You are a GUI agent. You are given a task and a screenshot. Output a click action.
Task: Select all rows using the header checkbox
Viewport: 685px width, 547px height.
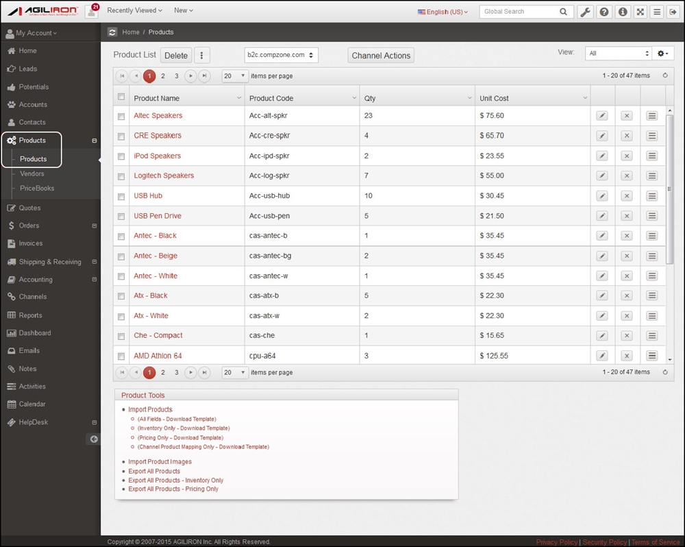point(121,97)
